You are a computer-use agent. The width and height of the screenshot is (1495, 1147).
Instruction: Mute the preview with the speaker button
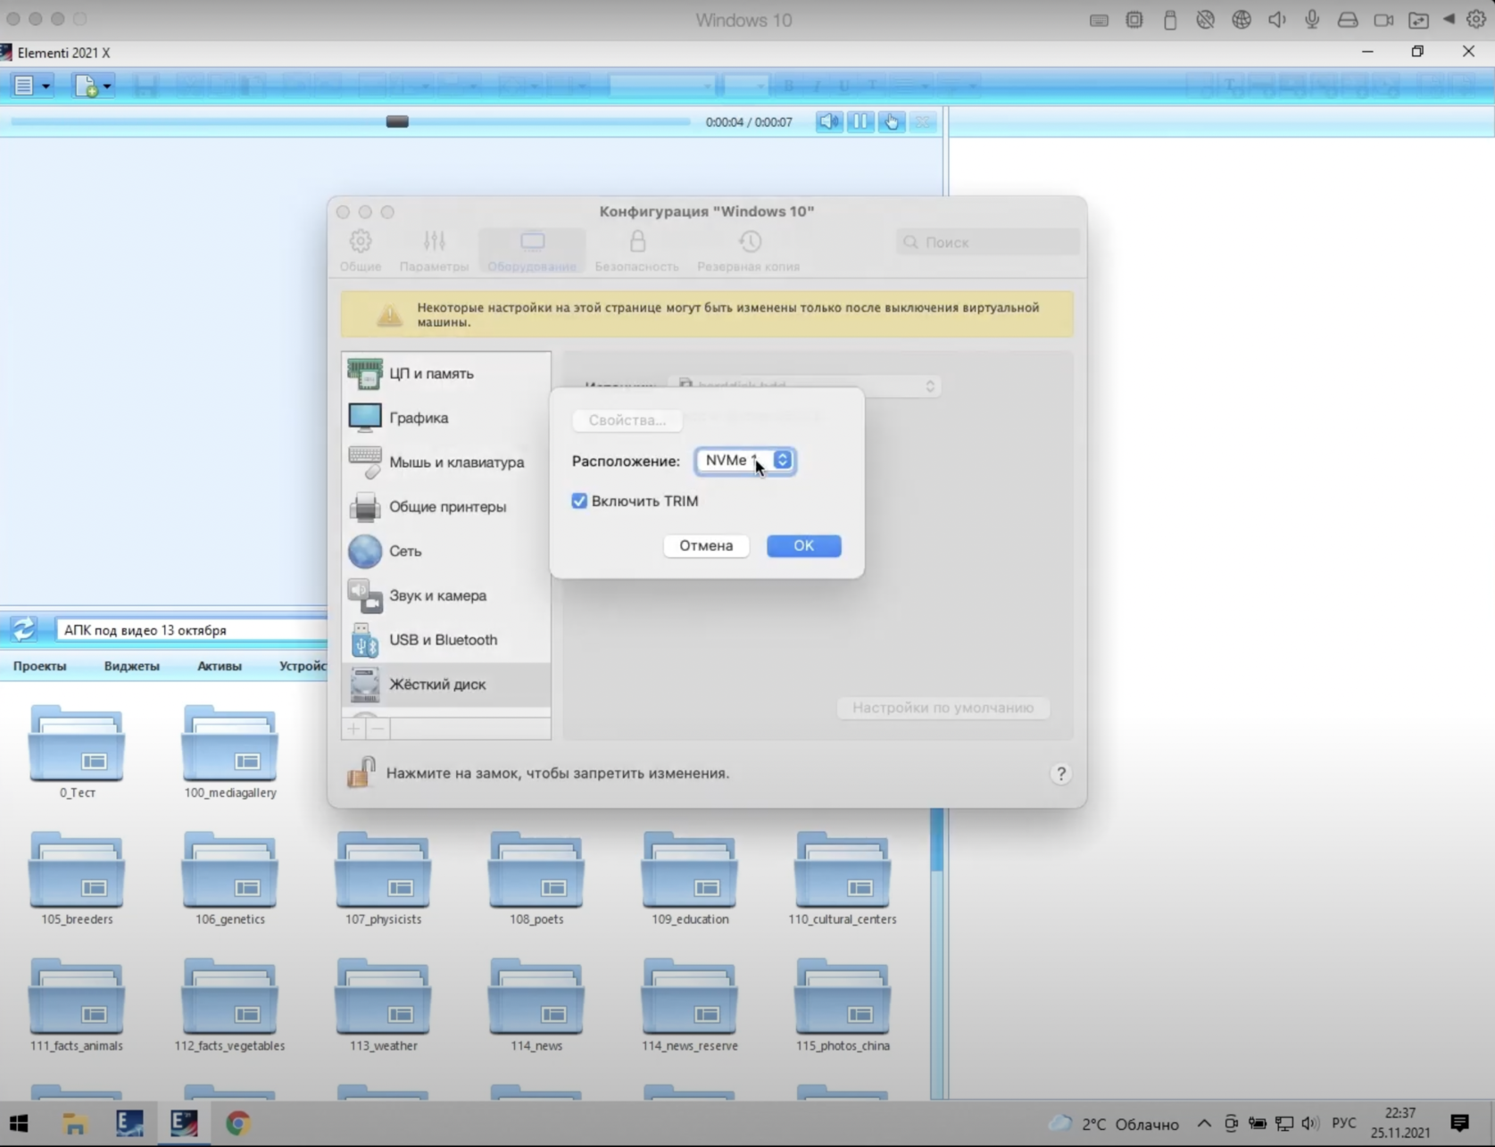[x=828, y=121]
